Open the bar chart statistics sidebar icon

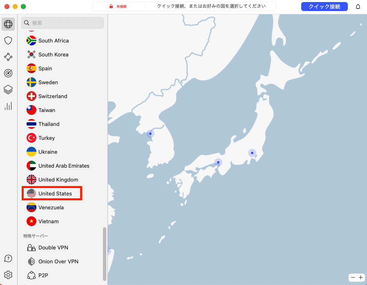(8, 106)
